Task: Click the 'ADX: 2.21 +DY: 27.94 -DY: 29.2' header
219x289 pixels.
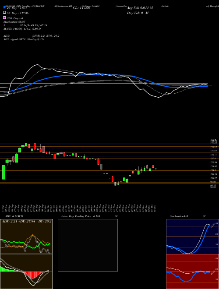Action: click(x=27, y=221)
